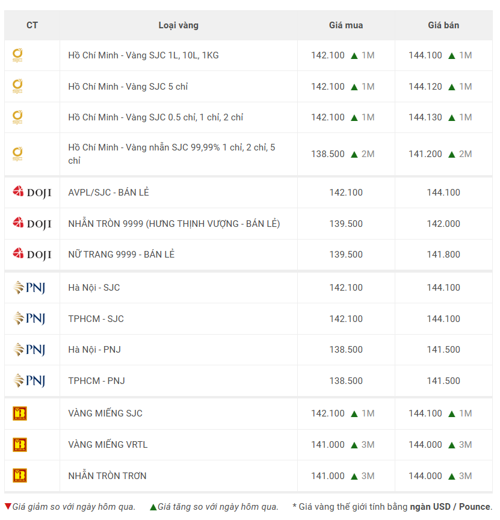The height and width of the screenshot is (520, 500).
Task: Click the SJC logo beside Vàng SJC 5 chỉ
Action: tap(17, 87)
